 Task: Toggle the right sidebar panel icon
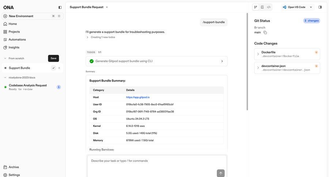(320, 7)
